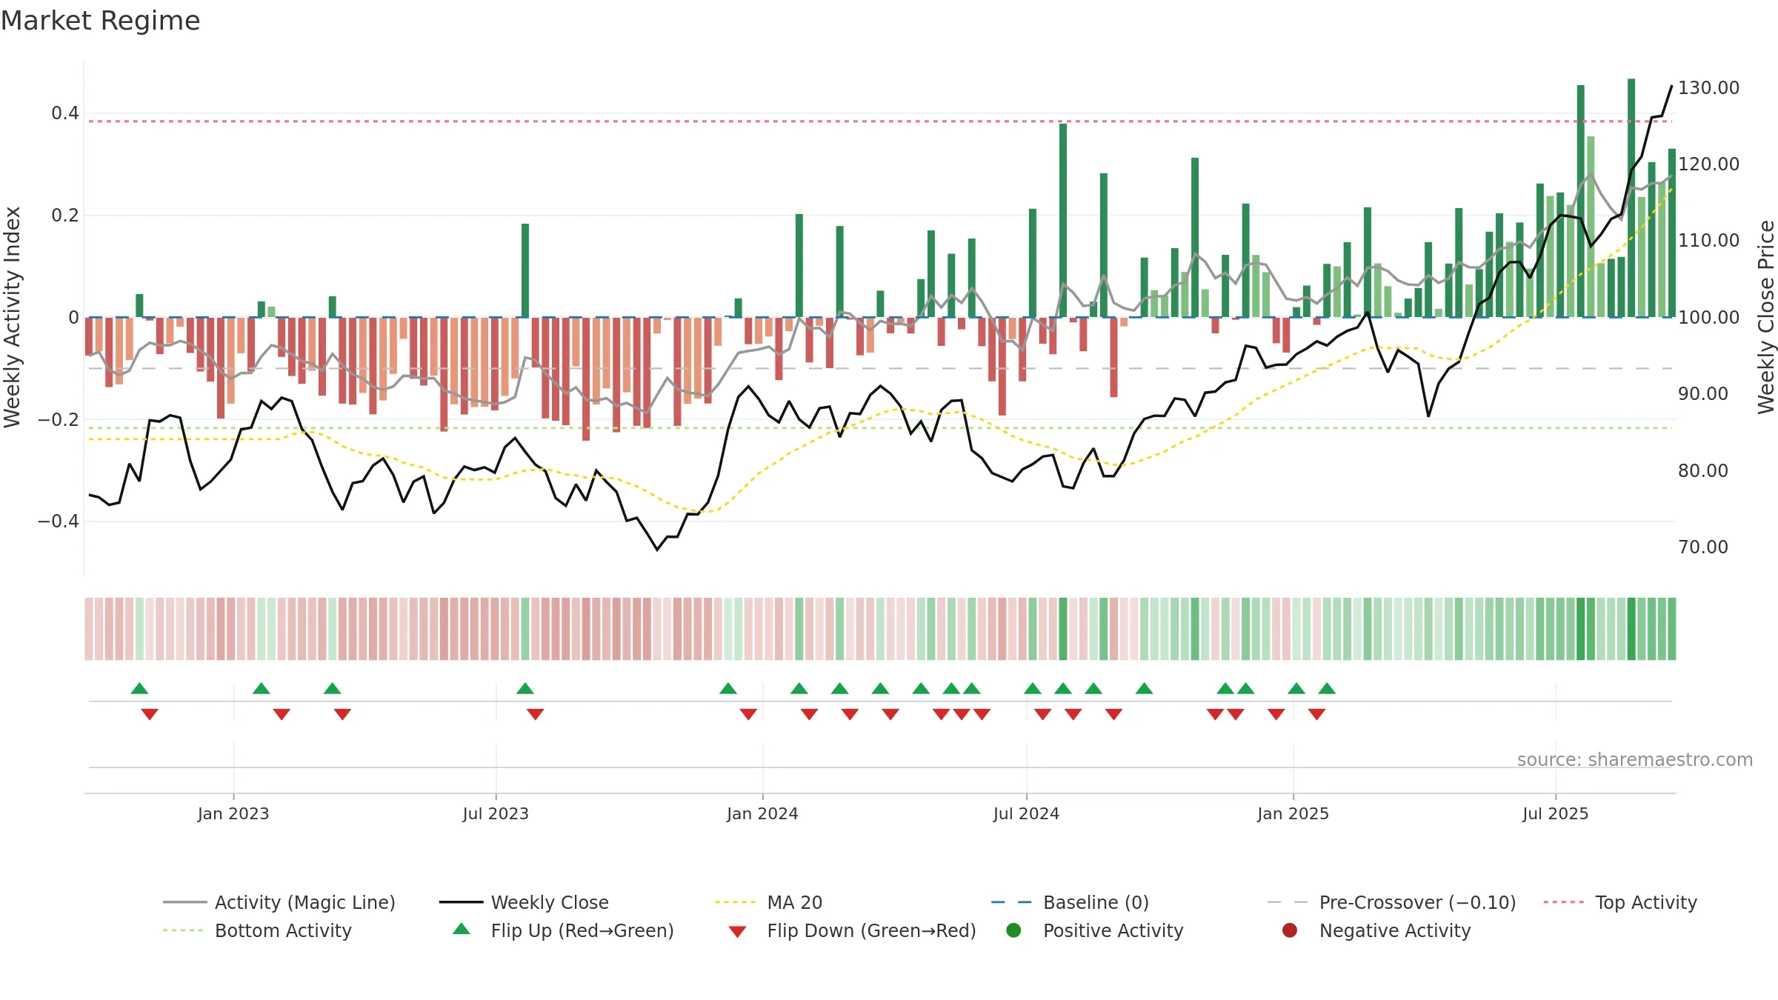Click the 90.00 price axis label
1778x1000 pixels.
1702,393
